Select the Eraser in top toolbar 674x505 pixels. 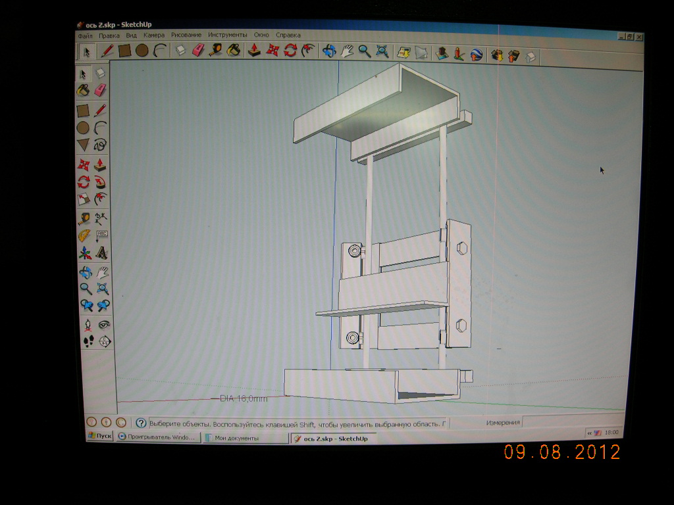coord(197,51)
